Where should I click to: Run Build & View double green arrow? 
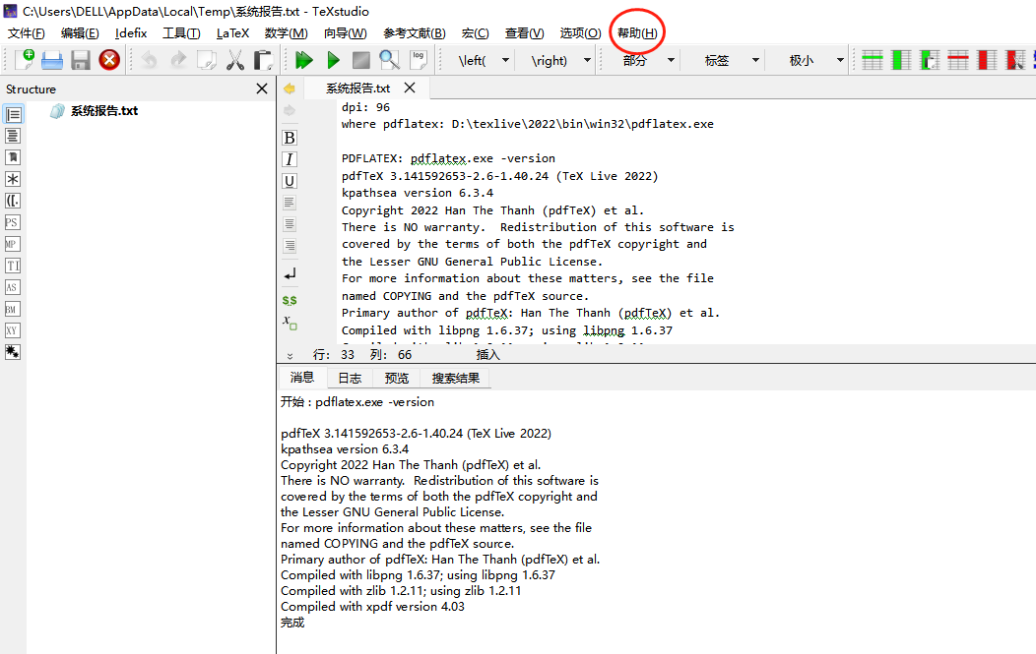[304, 60]
